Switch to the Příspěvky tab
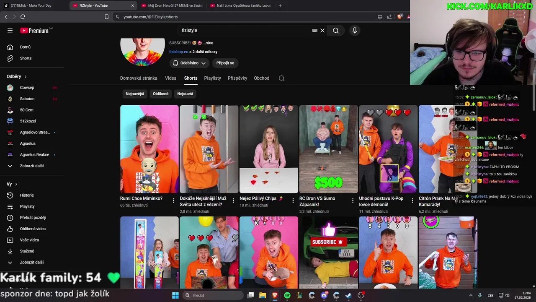Image resolution: width=536 pixels, height=302 pixels. click(237, 78)
